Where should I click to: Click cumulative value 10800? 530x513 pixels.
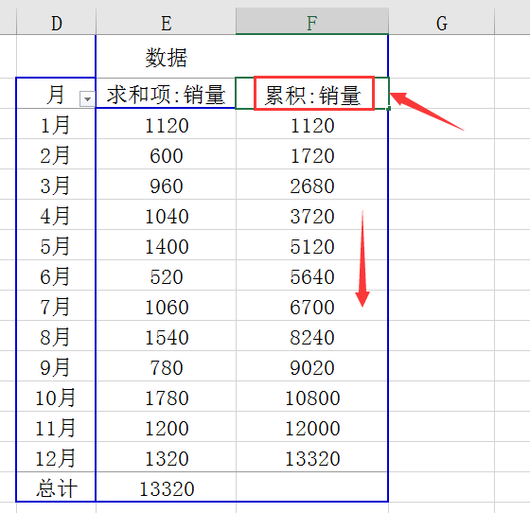312,396
